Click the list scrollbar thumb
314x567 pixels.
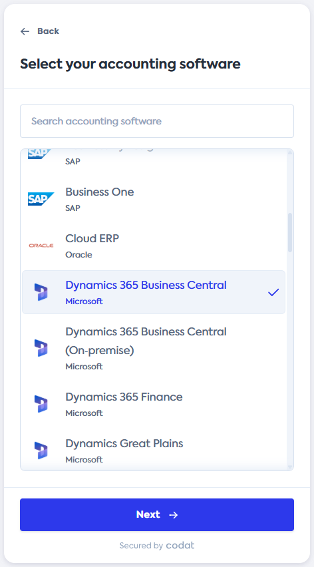click(290, 232)
